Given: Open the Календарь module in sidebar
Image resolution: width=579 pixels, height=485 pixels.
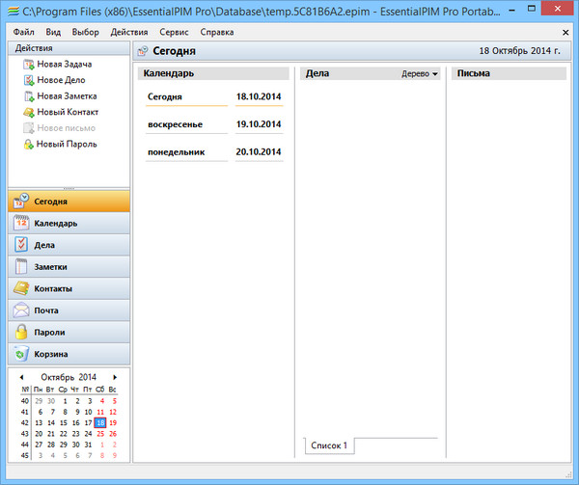Looking at the screenshot, I should [68, 224].
